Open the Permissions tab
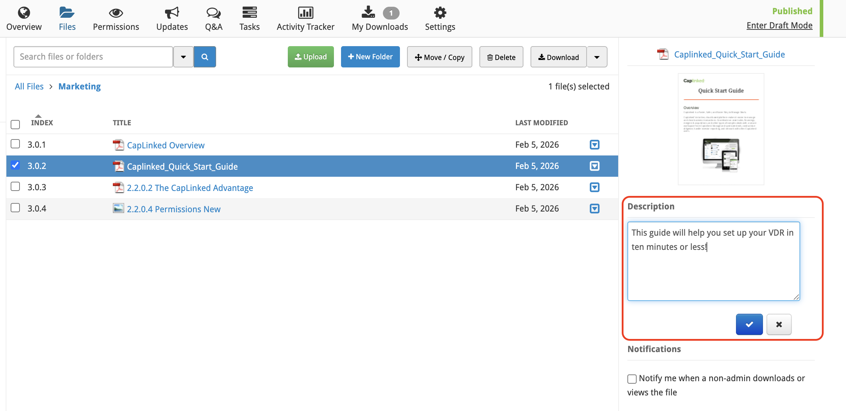Viewport: 846px width, 411px height. [x=116, y=19]
